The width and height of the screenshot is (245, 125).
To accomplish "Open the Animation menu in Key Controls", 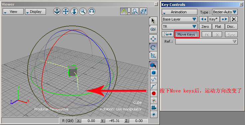I will click(179, 12).
